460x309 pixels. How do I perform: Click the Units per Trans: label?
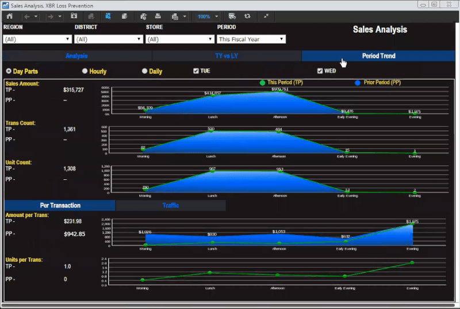coord(24,260)
